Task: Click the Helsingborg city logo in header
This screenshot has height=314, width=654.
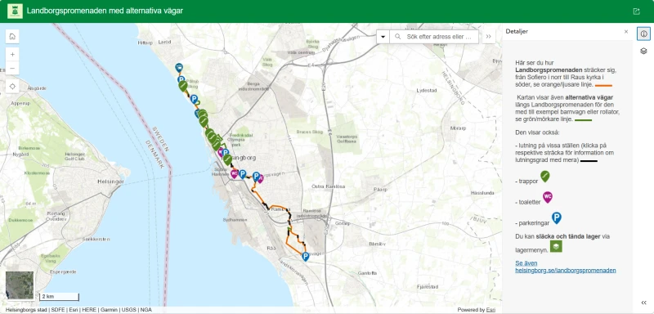Action: tap(15, 11)
